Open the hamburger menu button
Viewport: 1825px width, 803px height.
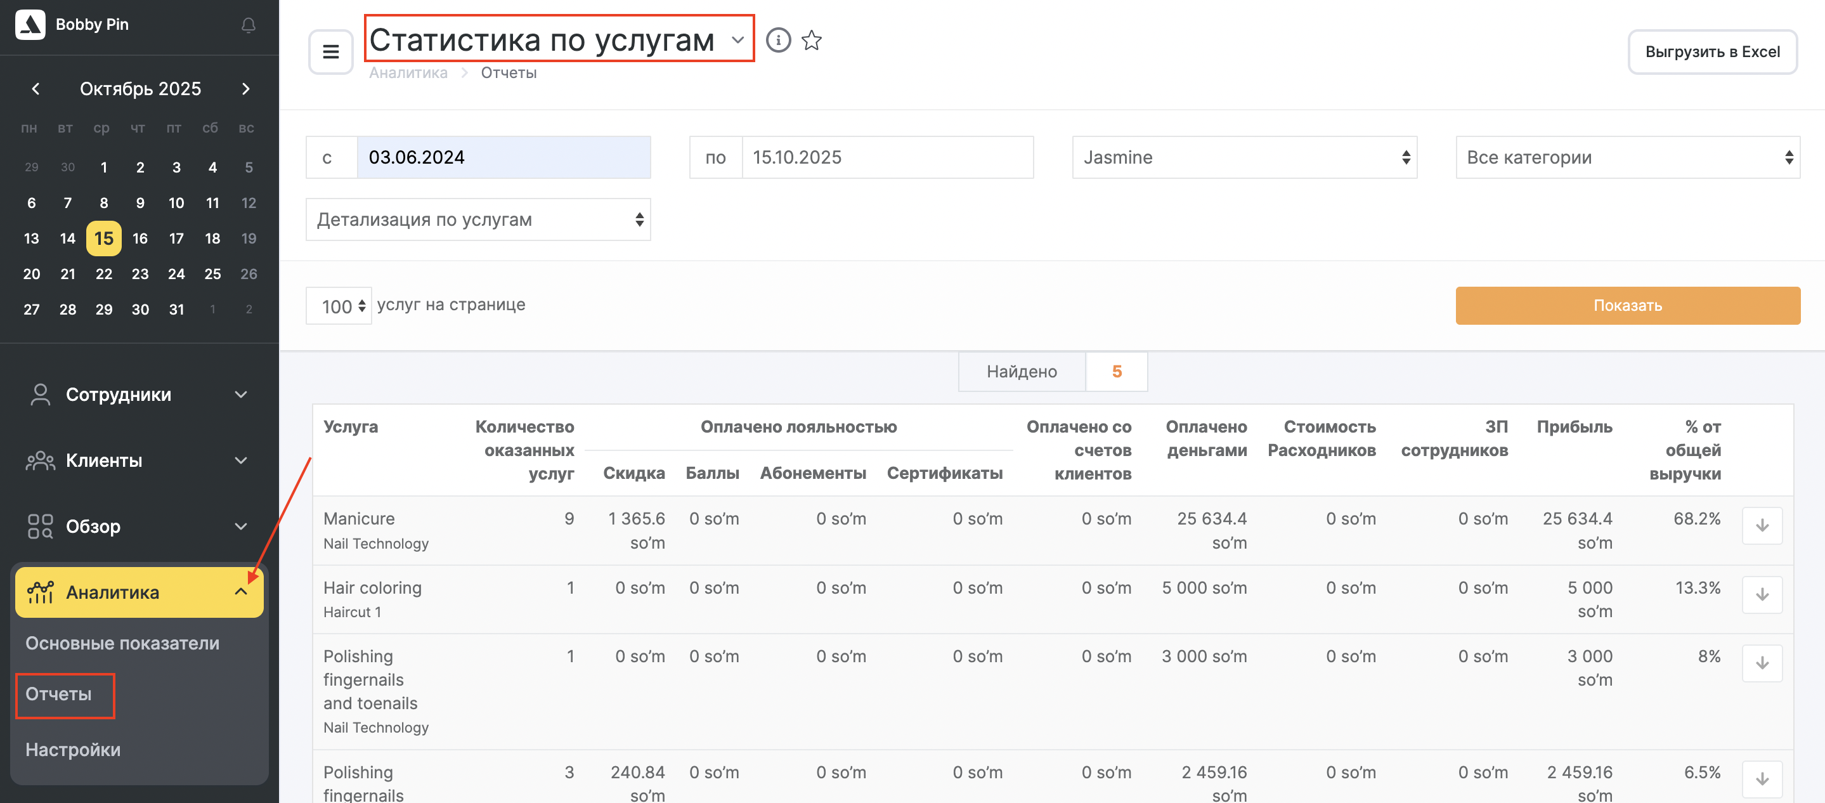point(330,52)
